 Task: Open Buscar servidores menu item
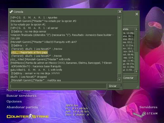pos(21,96)
